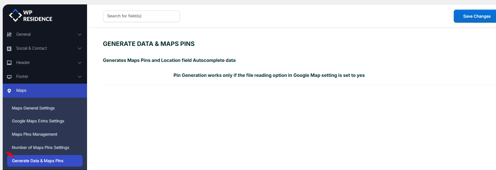Select Generate Data & Maps Pins item
Image resolution: width=496 pixels, height=170 pixels.
pyautogui.click(x=38, y=161)
